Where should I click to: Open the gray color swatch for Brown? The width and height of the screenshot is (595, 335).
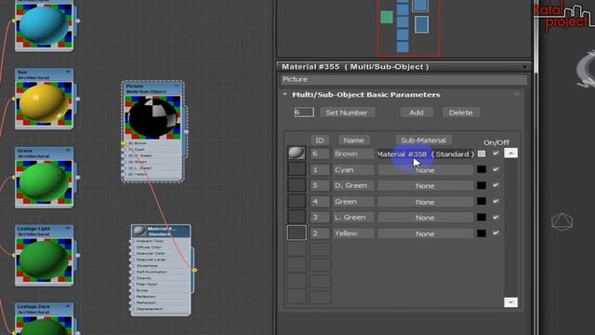pos(482,154)
